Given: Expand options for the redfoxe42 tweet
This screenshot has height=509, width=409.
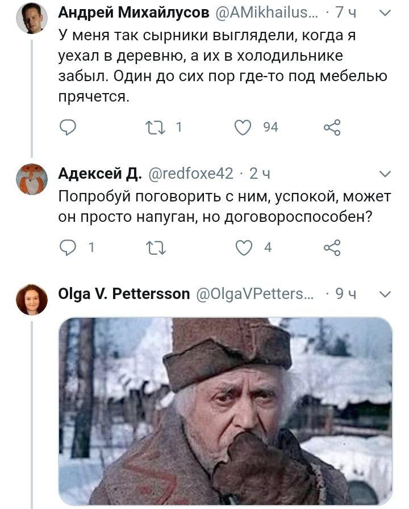Looking at the screenshot, I should point(385,173).
